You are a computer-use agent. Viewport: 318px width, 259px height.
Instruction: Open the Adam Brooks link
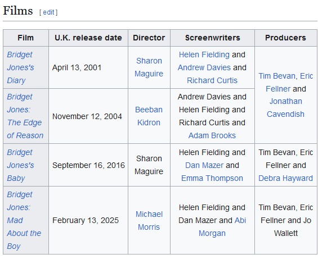(x=212, y=135)
